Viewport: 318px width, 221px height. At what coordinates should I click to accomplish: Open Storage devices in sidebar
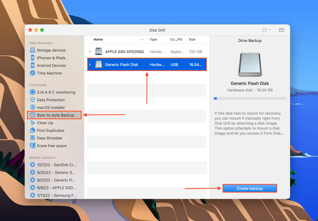click(48, 50)
